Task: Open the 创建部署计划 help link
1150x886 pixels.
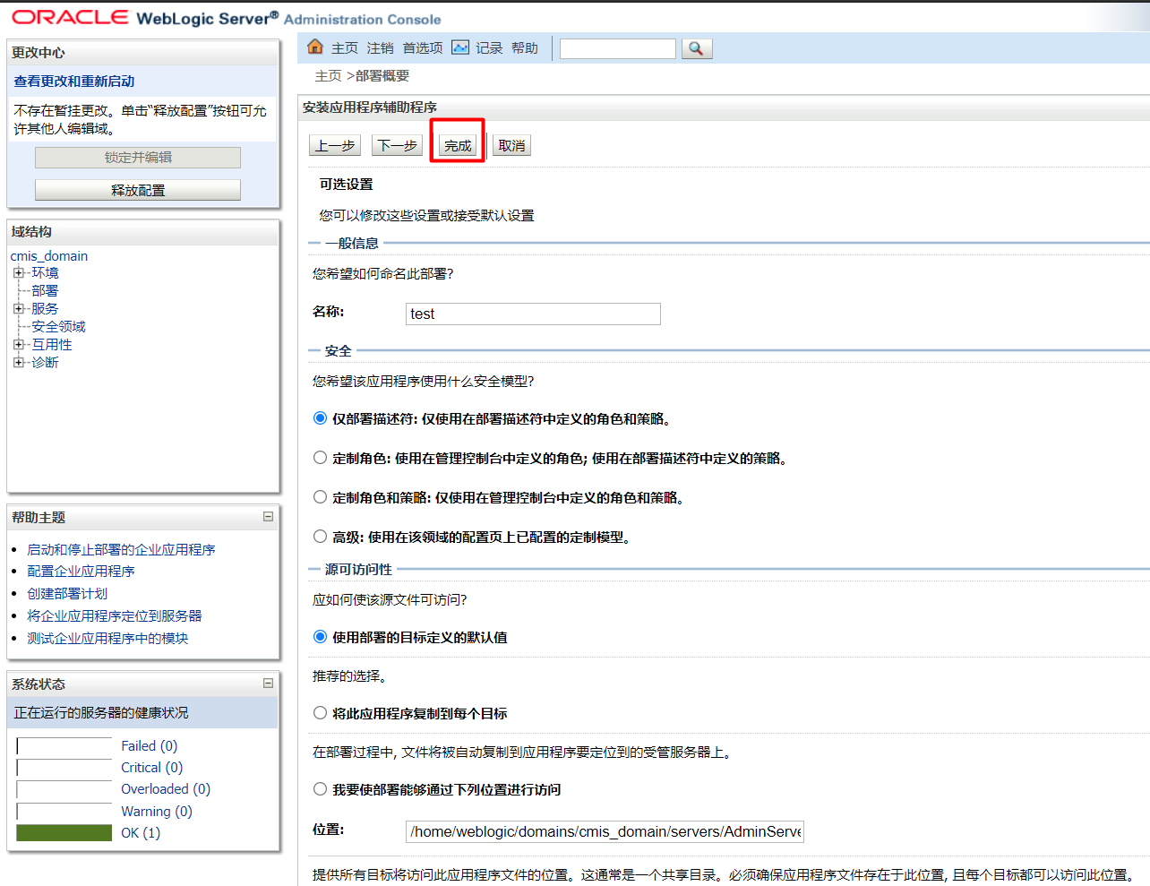Action: tap(67, 594)
